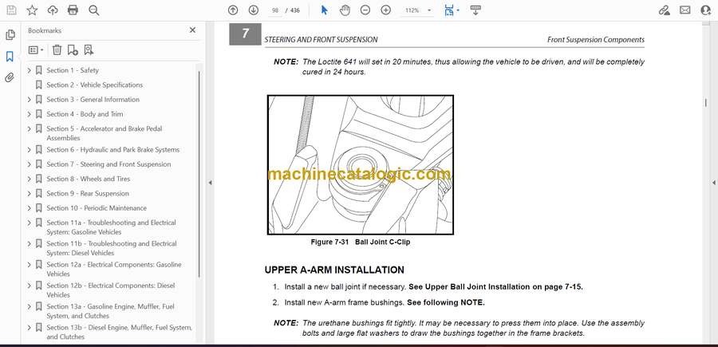Image resolution: width=718 pixels, height=347 pixels.
Task: Click the document vertical scrollbar thumb
Action: coord(705,103)
